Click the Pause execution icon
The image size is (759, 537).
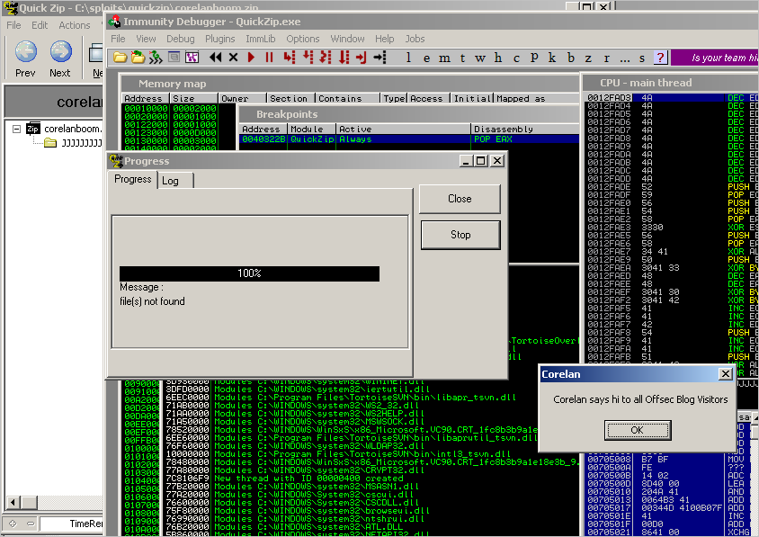click(269, 58)
